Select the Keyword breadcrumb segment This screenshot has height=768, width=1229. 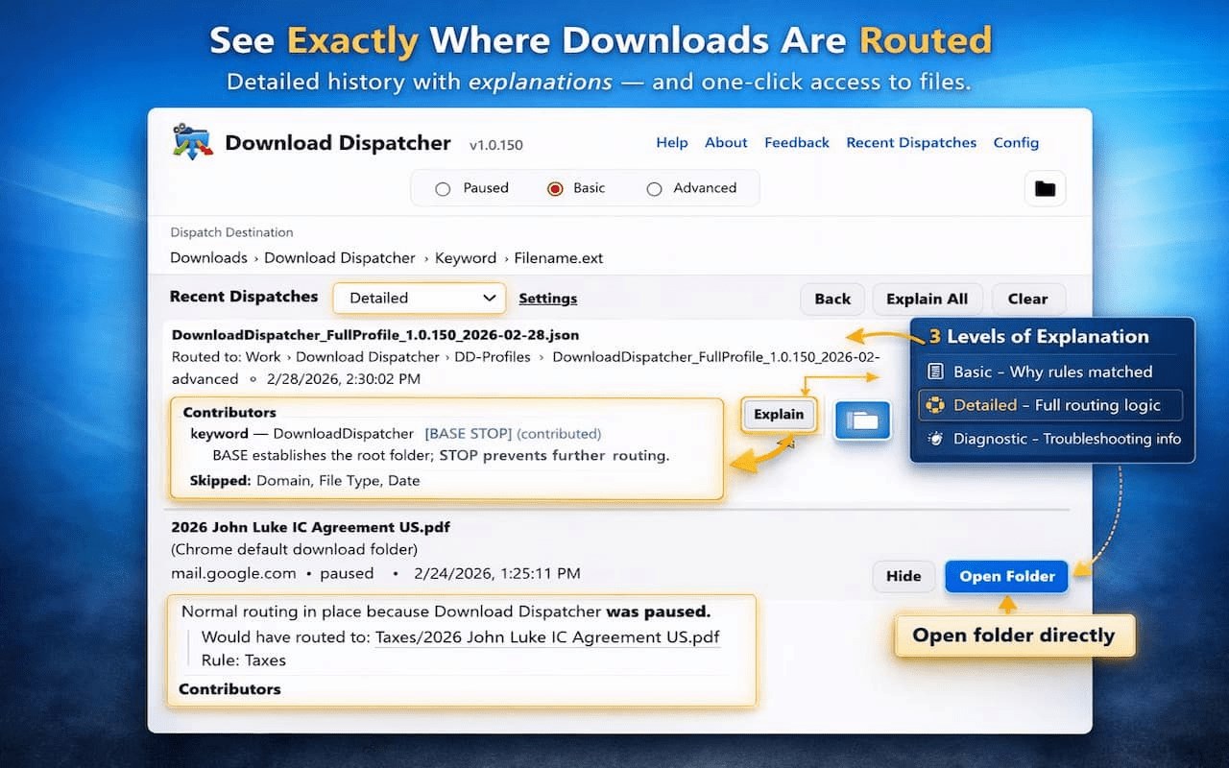(x=466, y=257)
